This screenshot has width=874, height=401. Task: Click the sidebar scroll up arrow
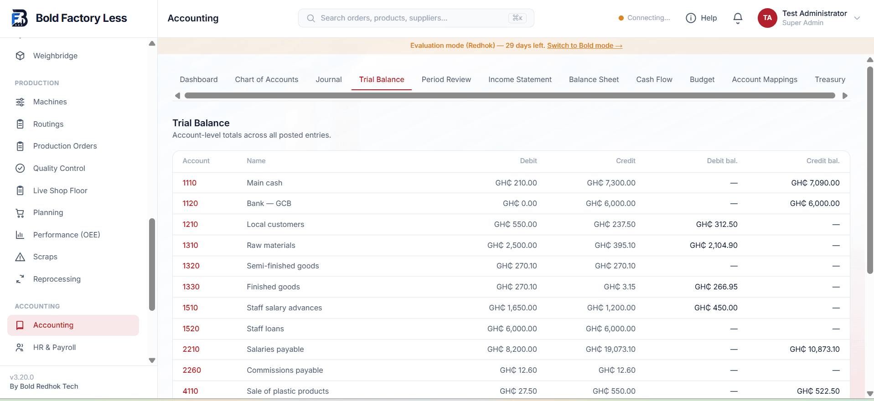[152, 44]
